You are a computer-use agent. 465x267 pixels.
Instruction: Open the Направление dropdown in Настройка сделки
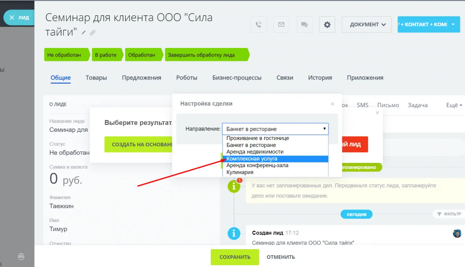pos(275,129)
